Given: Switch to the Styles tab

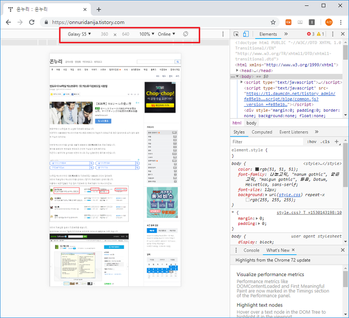Looking at the screenshot, I should pos(239,132).
